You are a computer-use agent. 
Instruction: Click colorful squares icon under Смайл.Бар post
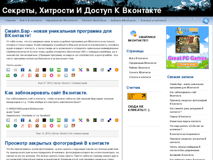pyautogui.click(x=80, y=70)
